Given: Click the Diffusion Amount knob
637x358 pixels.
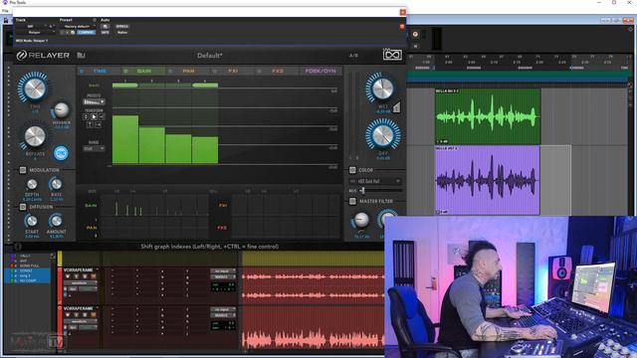Looking at the screenshot, I should (56, 221).
